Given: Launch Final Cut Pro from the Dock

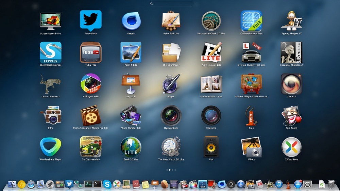Looking at the screenshot, I should point(193,185).
